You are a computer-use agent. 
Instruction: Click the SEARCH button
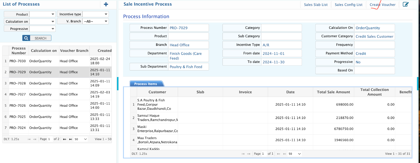37,38
